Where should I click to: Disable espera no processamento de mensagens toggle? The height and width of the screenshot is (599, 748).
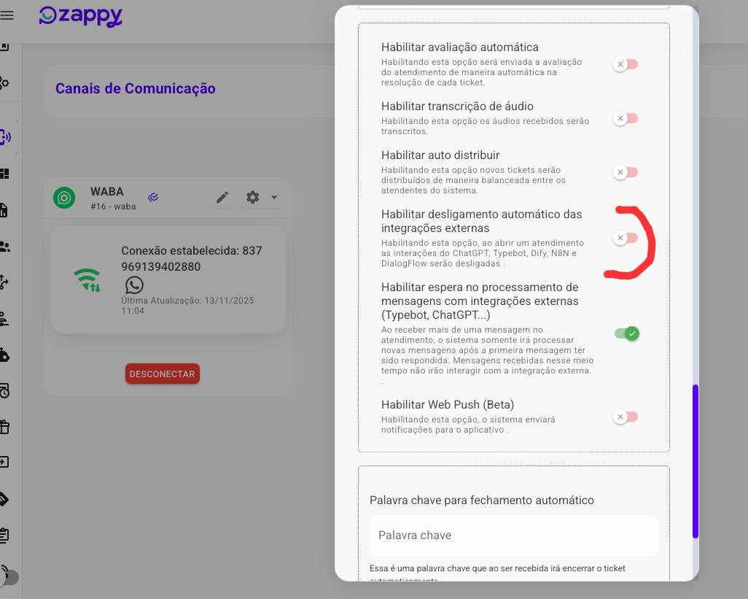point(626,333)
